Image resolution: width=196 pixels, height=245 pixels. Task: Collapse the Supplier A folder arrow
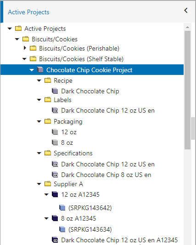tap(39, 184)
